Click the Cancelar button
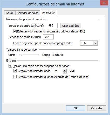 97,108
